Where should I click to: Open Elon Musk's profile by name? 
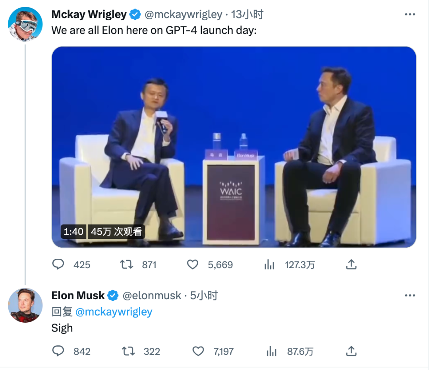click(78, 296)
